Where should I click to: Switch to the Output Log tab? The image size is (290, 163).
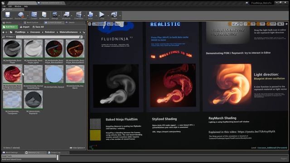point(55,153)
